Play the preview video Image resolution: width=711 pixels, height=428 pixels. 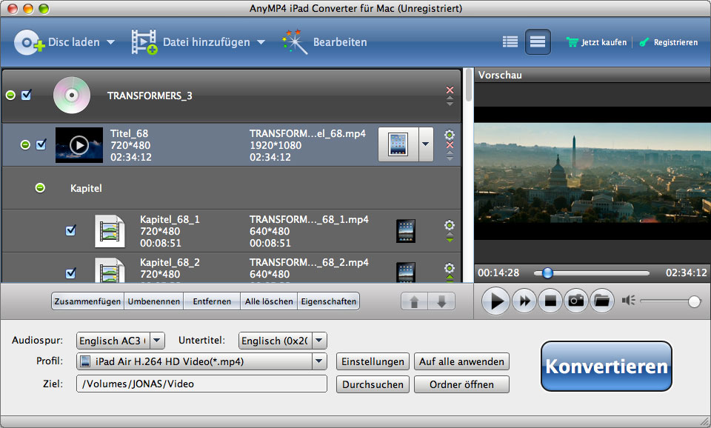(495, 301)
